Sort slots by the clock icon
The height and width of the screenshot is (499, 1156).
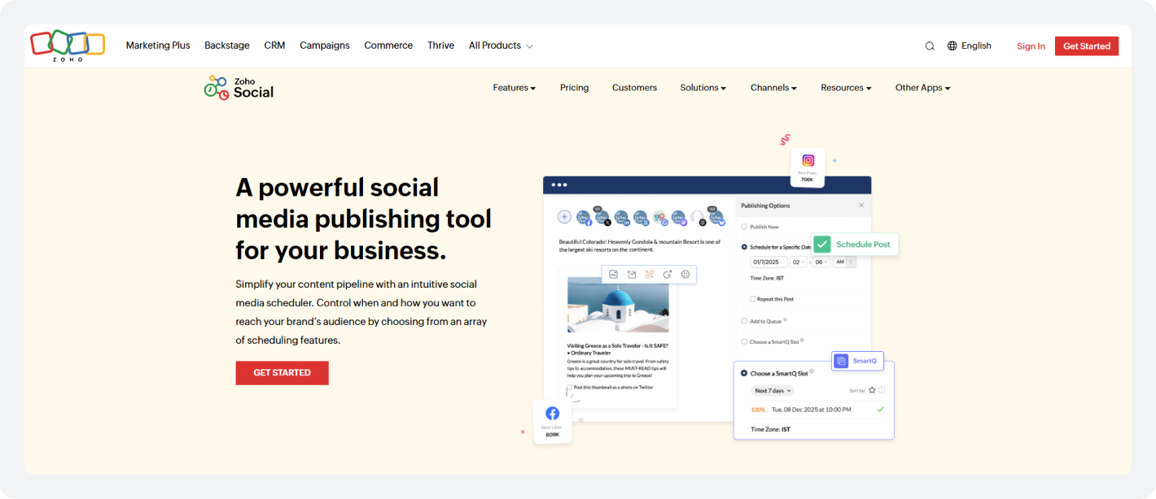(882, 390)
